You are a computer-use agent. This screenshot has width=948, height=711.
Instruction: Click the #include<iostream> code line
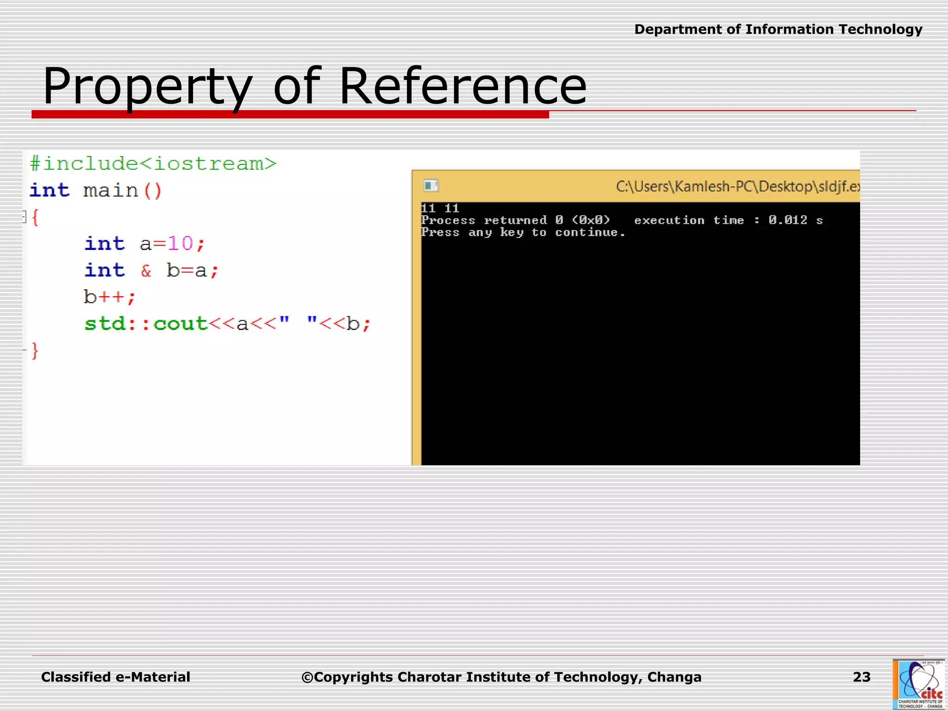153,164
